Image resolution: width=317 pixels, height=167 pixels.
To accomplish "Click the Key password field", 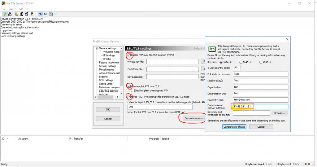I will (172, 77).
